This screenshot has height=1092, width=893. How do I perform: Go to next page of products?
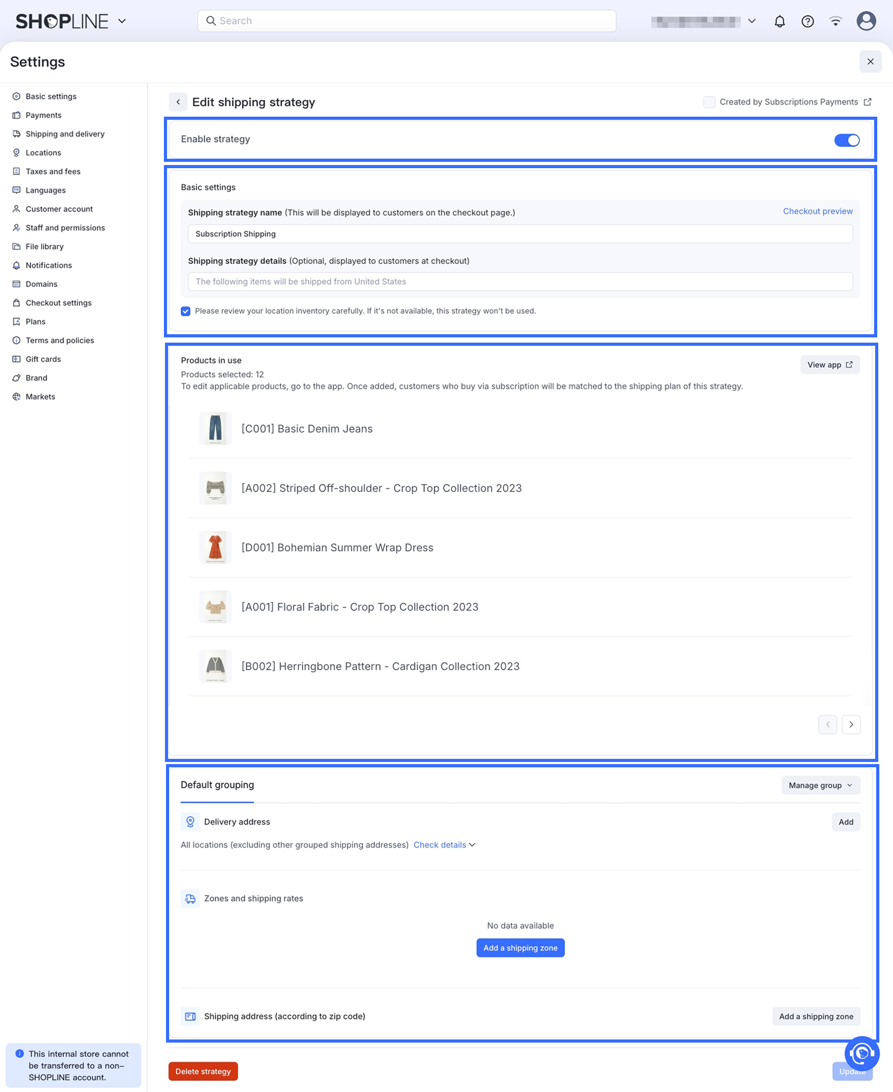coord(851,725)
